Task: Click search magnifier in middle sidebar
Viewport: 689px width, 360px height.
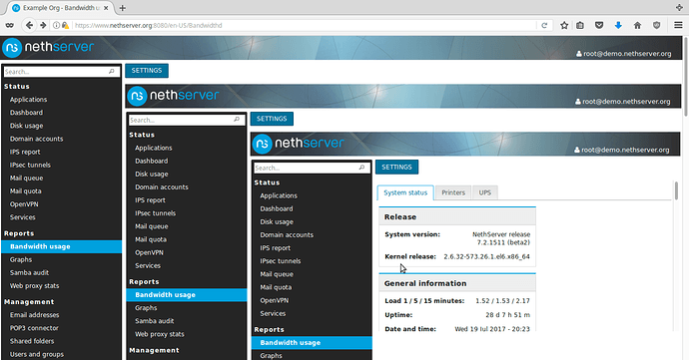Action: [x=237, y=120]
